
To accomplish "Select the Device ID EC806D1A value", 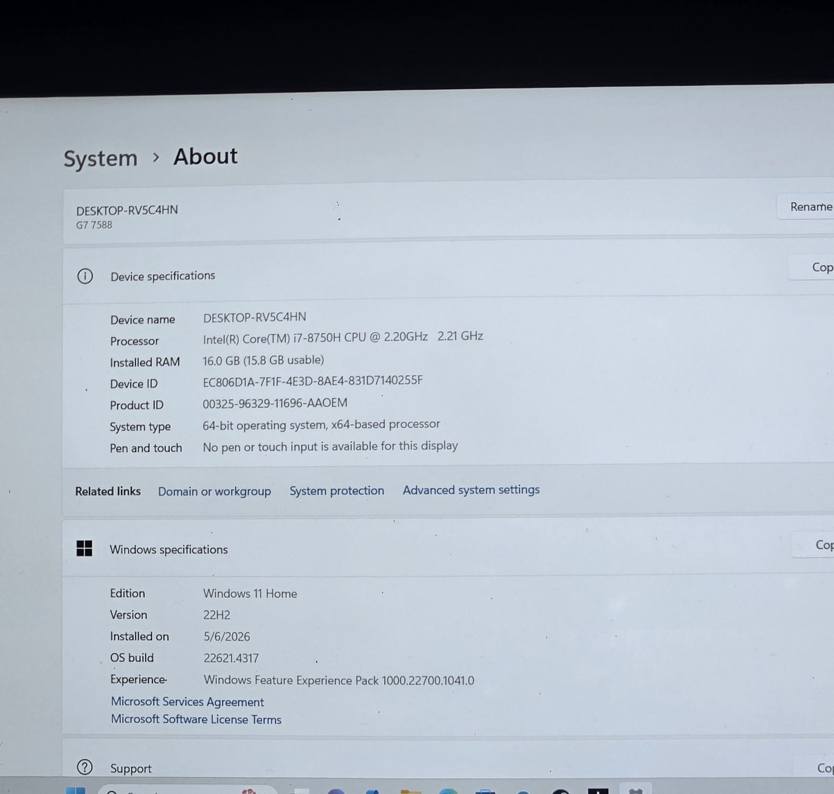I will [313, 381].
